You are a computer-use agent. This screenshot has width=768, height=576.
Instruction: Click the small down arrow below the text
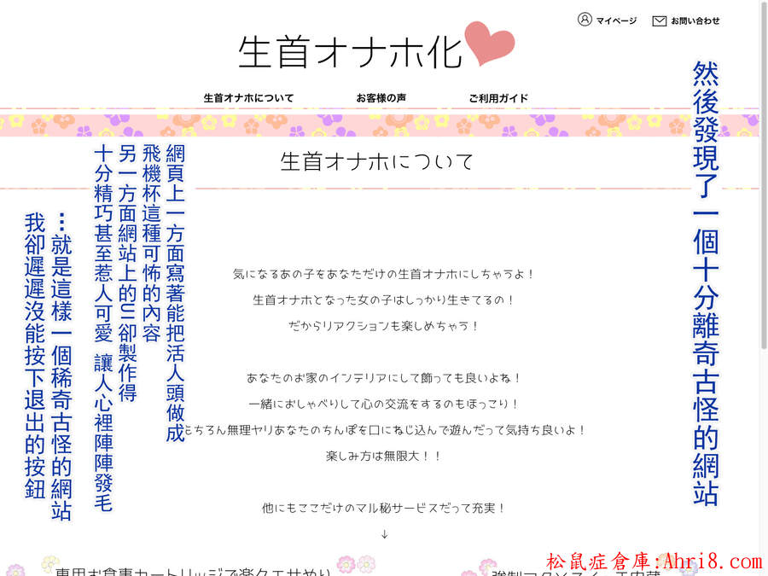tap(384, 534)
